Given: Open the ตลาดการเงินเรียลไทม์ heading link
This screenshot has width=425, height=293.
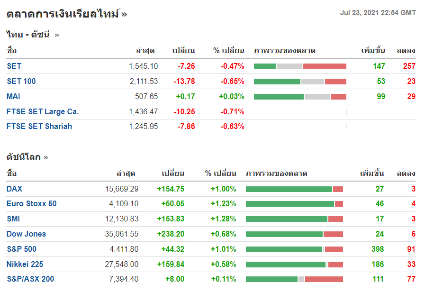Looking at the screenshot, I should tap(67, 14).
